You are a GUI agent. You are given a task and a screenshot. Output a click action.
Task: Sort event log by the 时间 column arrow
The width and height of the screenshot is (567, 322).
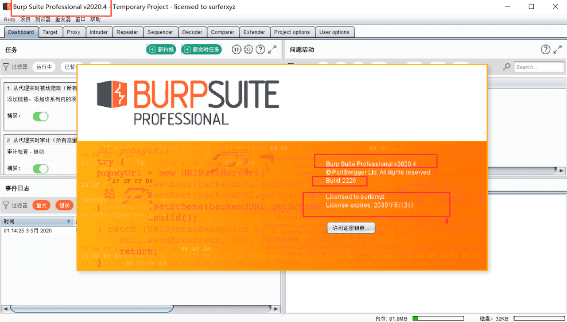(69, 221)
